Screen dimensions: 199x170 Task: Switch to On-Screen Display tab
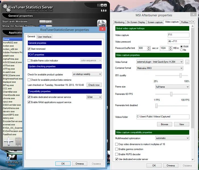point(136,22)
